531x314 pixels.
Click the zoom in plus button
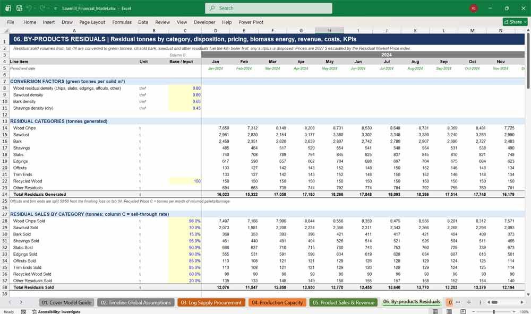[515, 312]
